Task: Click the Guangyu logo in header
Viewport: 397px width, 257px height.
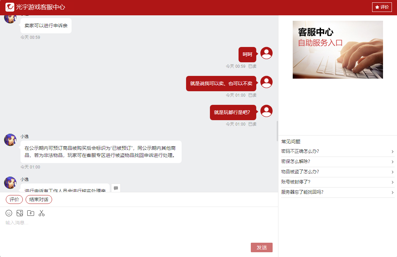Action: pos(10,7)
